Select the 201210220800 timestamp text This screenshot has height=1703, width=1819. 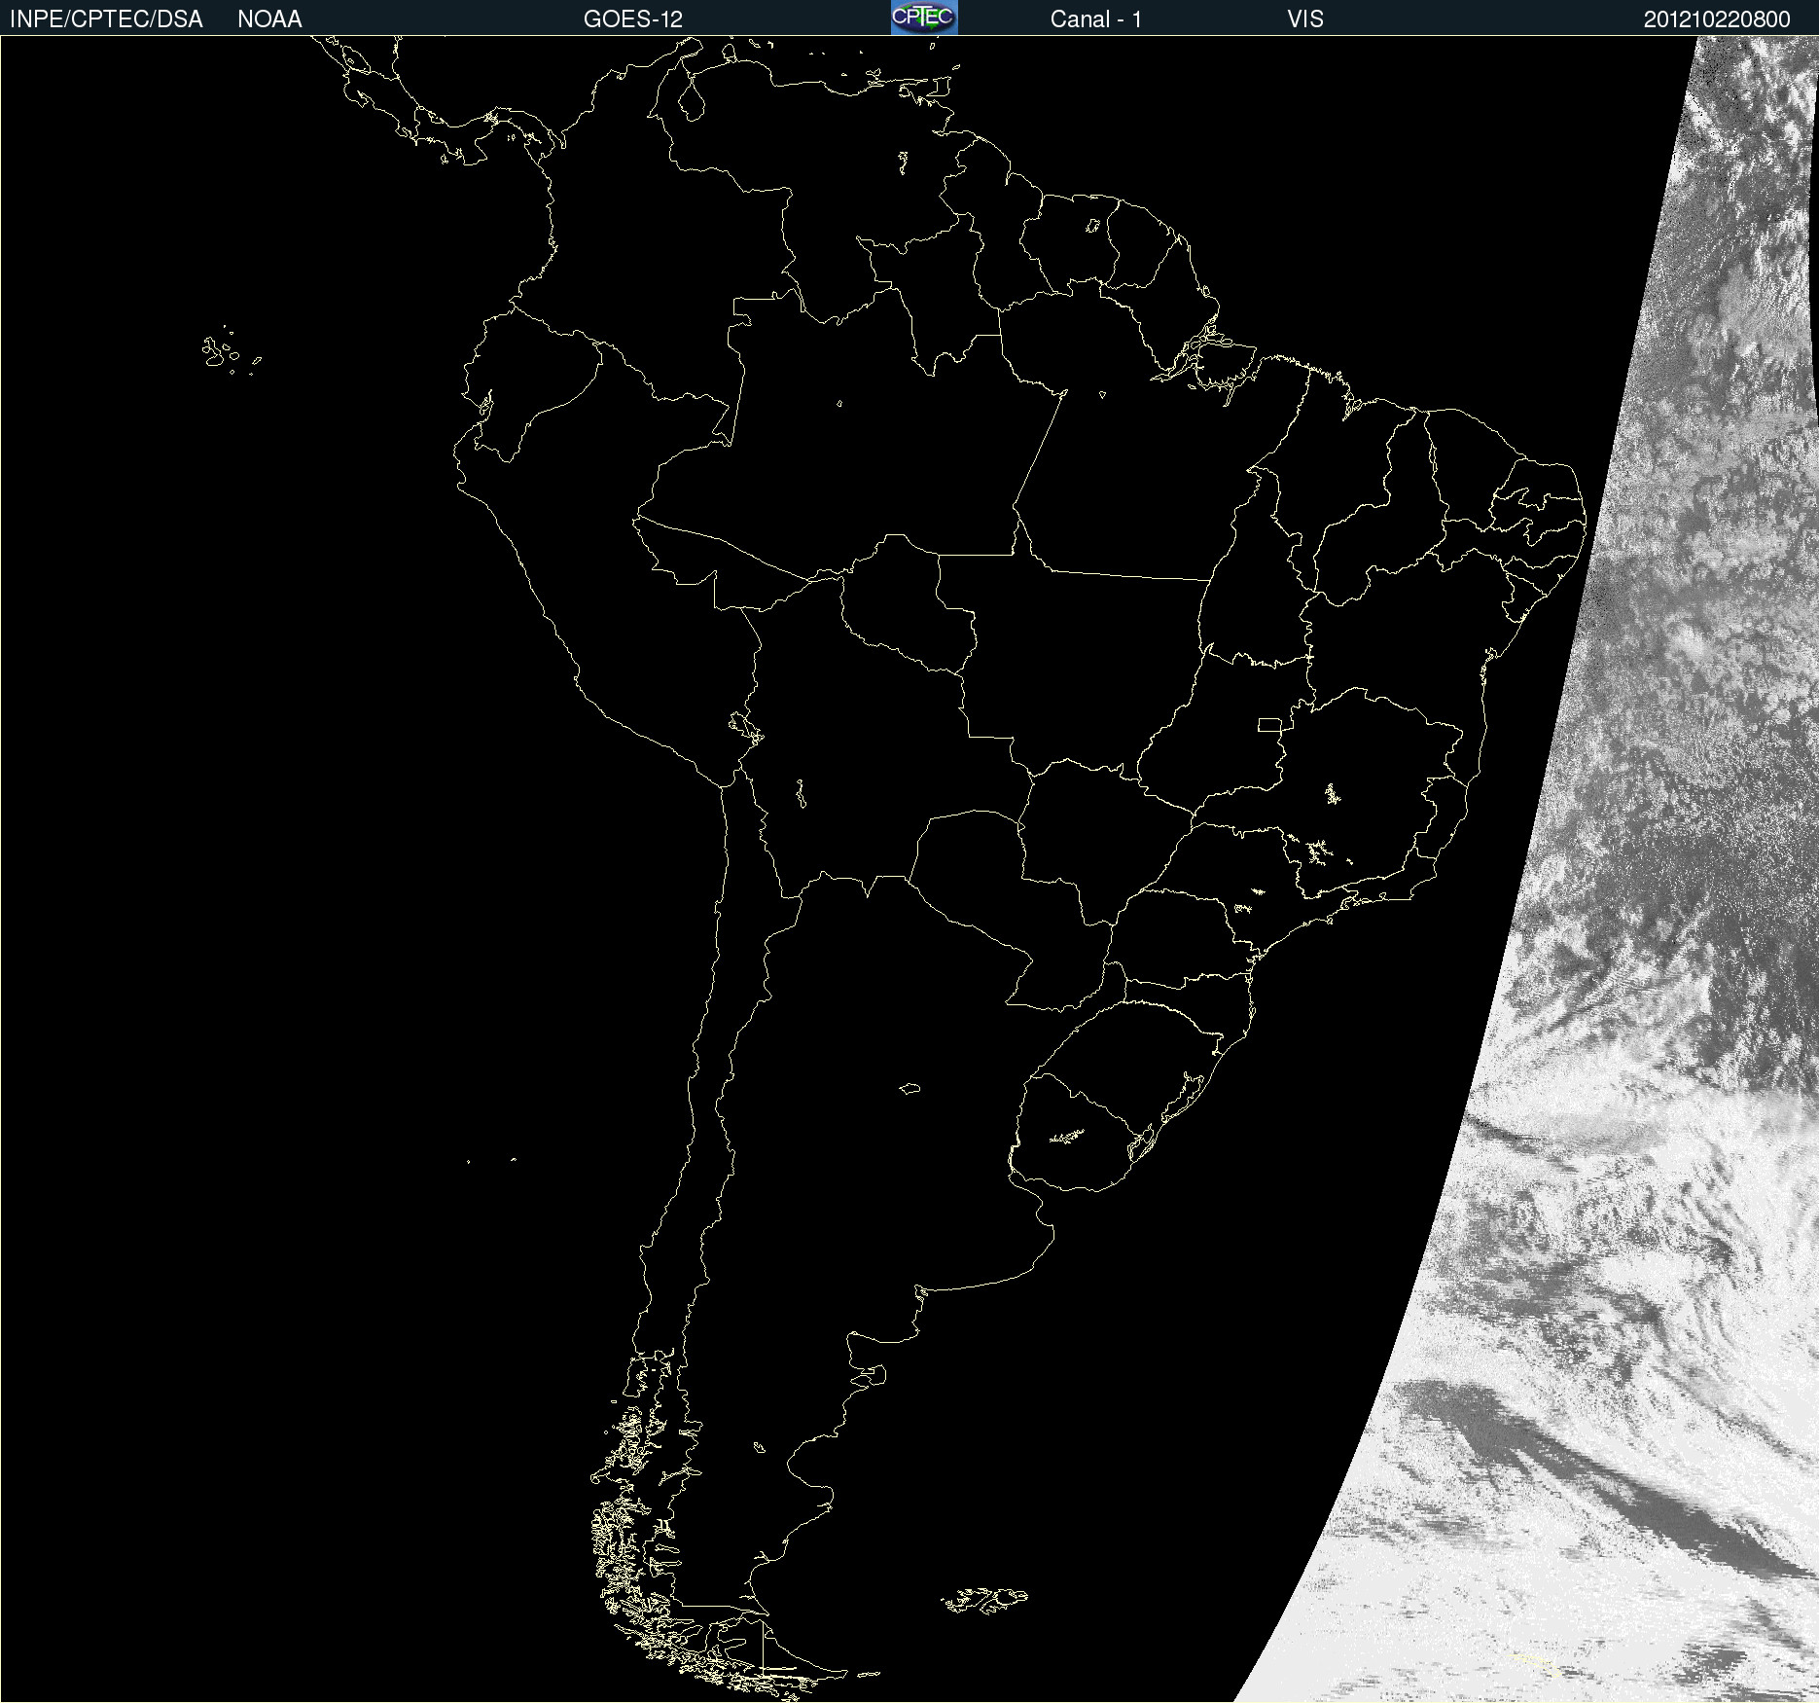tap(1717, 19)
